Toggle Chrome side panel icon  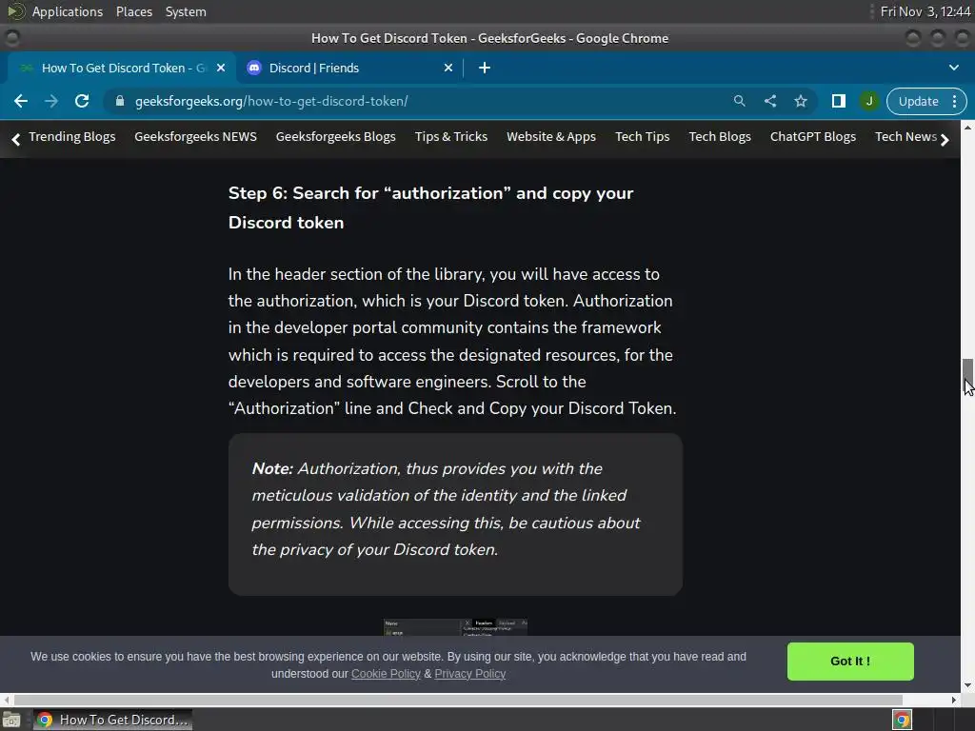[838, 101]
